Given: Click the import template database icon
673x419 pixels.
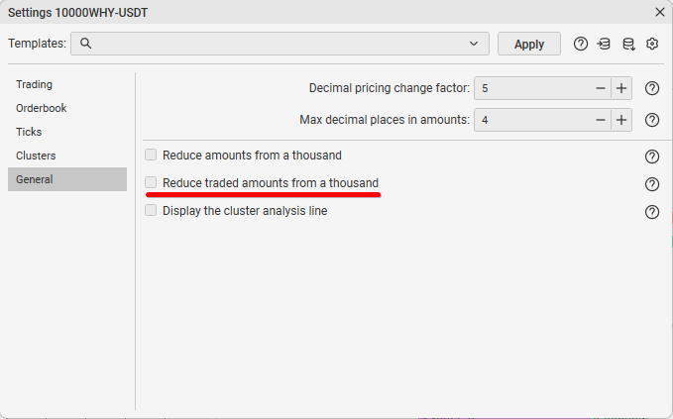Looking at the screenshot, I should tap(605, 44).
